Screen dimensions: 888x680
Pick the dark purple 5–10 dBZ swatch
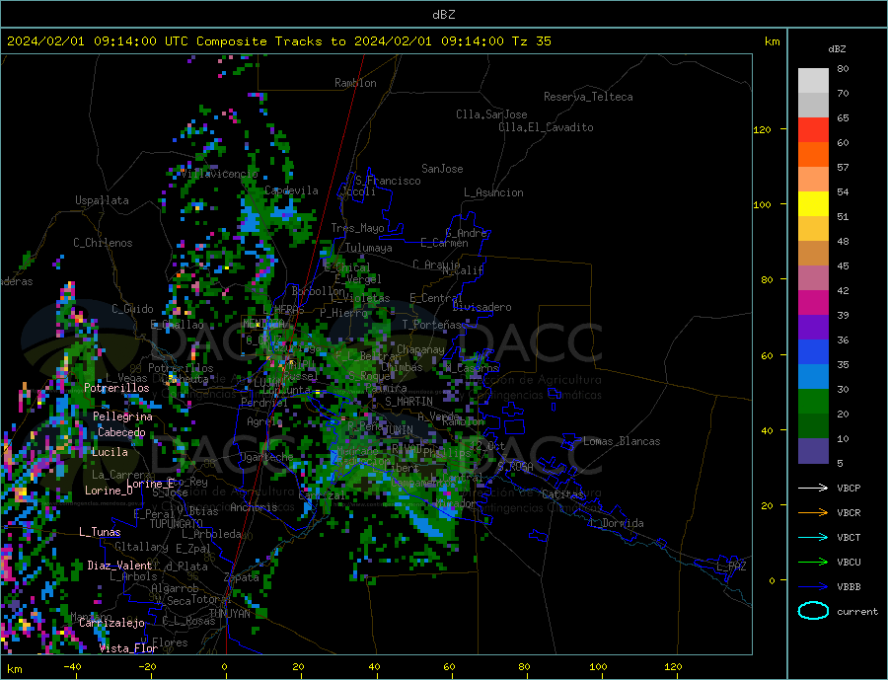[x=813, y=450]
